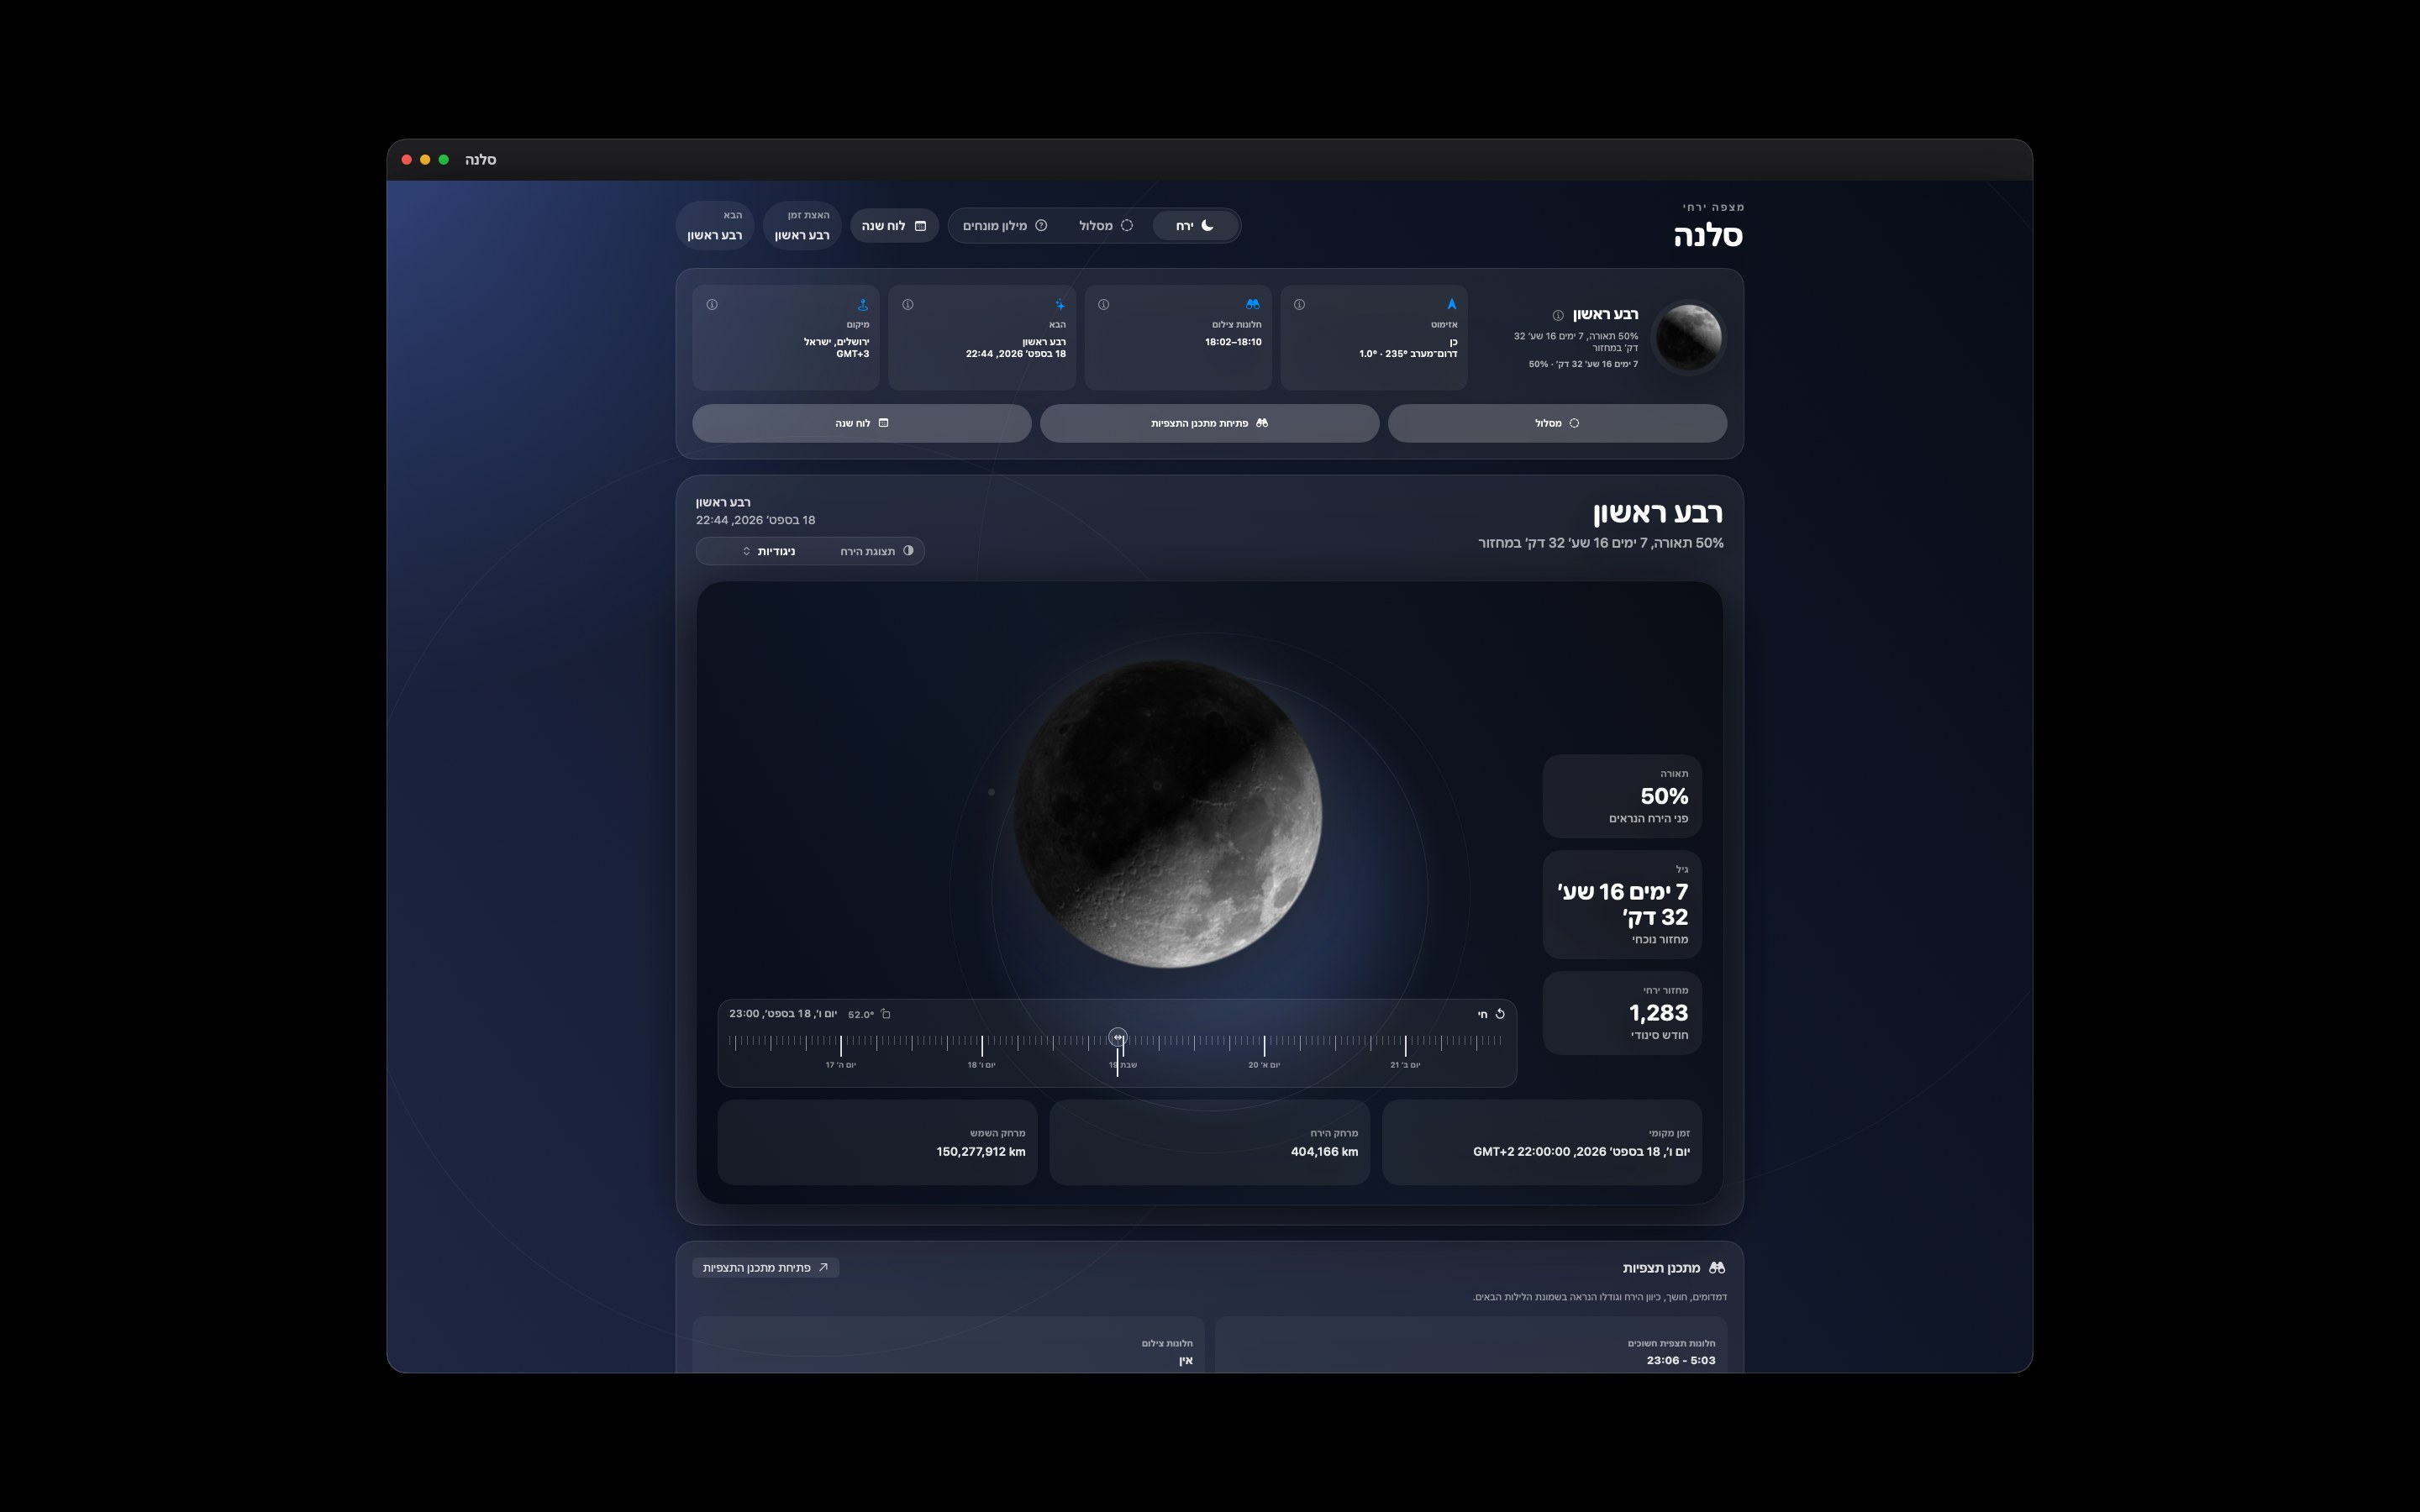Click the הבא next-phase pill in header
Image resolution: width=2420 pixels, height=1512 pixels.
pyautogui.click(x=715, y=226)
